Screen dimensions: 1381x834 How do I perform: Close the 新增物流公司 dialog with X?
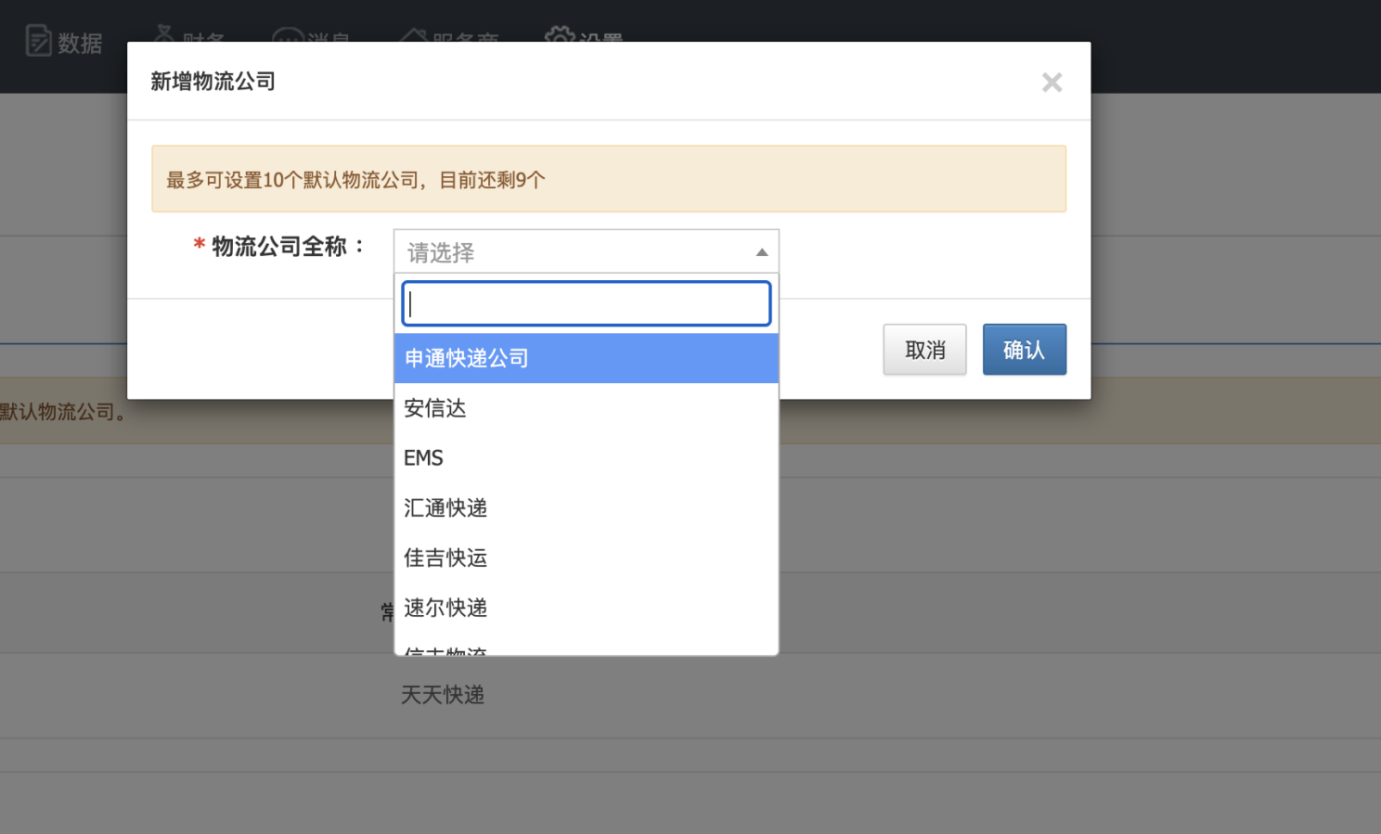point(1052,83)
